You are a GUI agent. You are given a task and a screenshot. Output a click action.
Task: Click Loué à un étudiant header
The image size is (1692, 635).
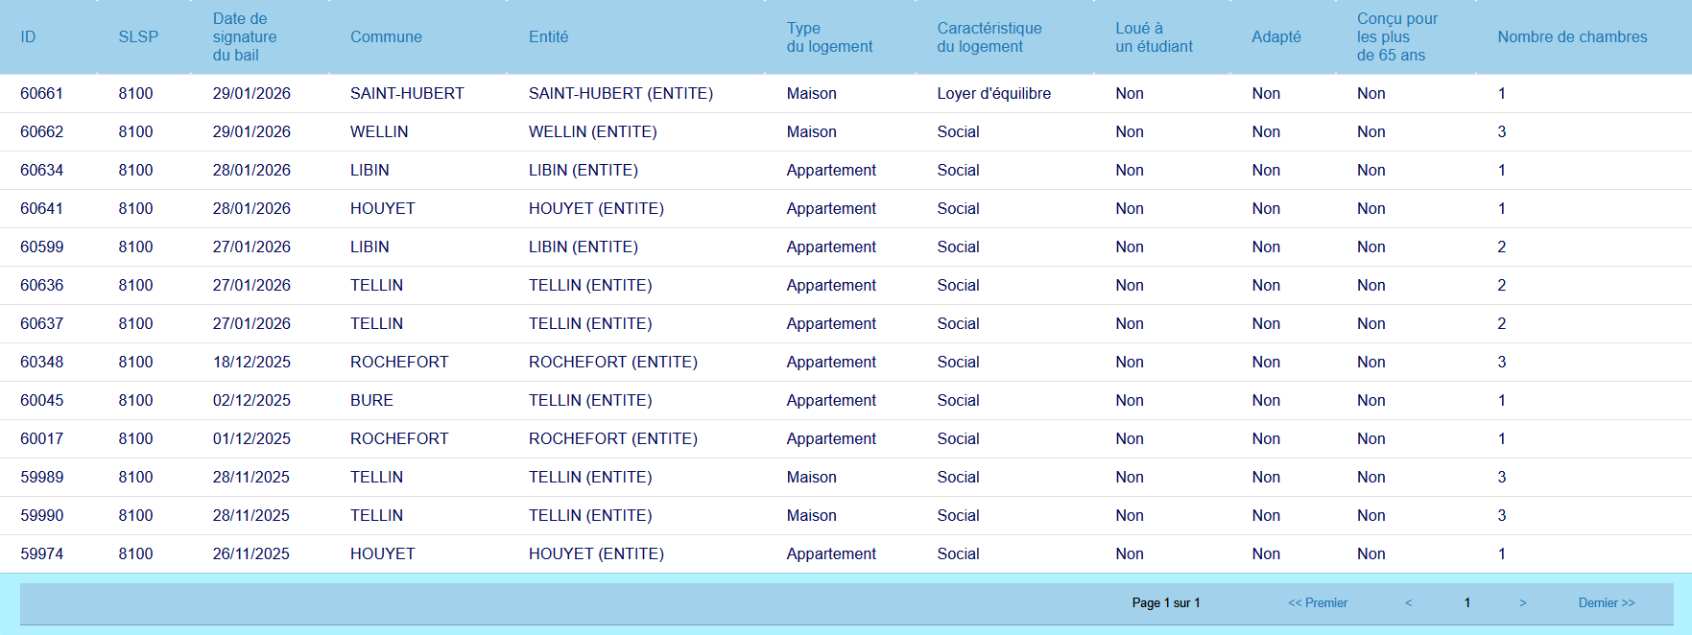coord(1154,37)
